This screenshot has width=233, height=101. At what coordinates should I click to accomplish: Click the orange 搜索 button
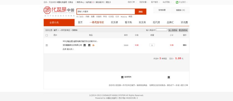(x=141, y=12)
